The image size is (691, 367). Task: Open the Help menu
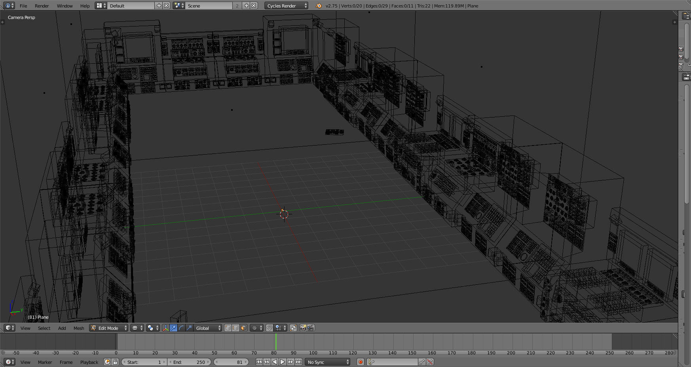pos(85,6)
